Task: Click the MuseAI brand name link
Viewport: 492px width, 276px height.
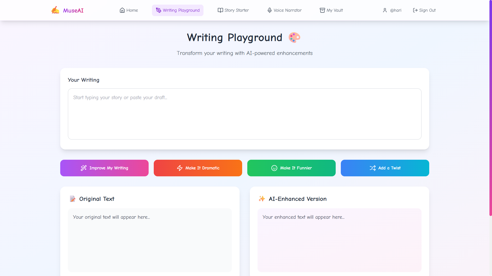Action: [73, 10]
